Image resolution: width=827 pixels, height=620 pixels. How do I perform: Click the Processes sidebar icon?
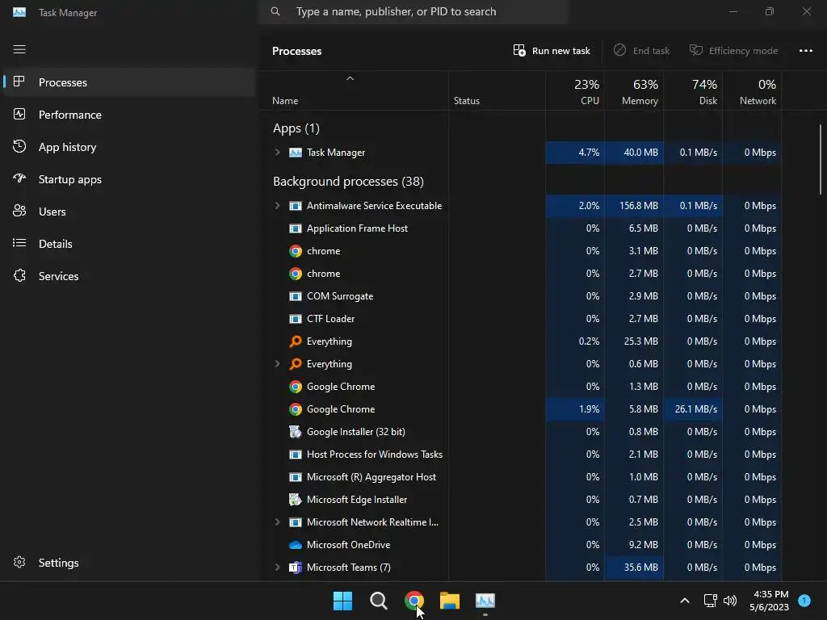[x=19, y=82]
